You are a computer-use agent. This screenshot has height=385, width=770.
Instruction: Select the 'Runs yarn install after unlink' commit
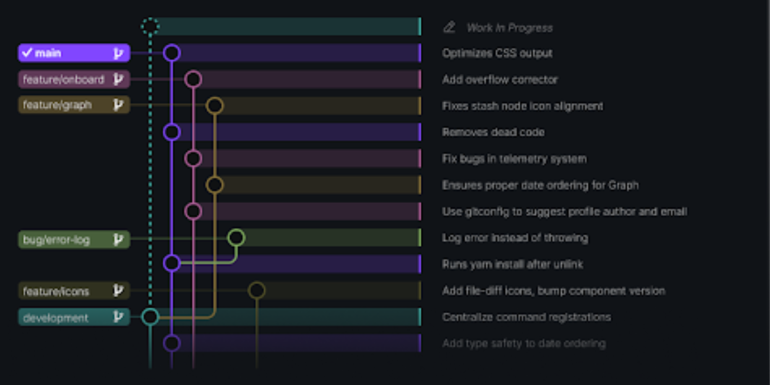[513, 264]
